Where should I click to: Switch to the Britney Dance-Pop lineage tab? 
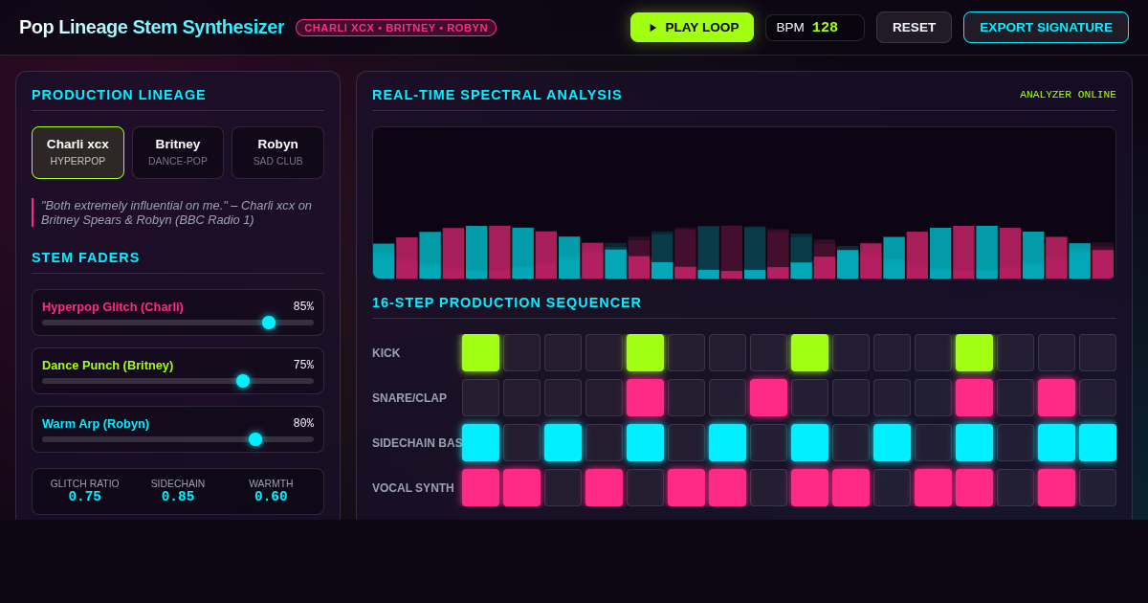(x=178, y=152)
